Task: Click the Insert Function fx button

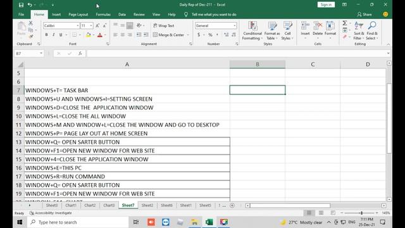Action: 80,53
